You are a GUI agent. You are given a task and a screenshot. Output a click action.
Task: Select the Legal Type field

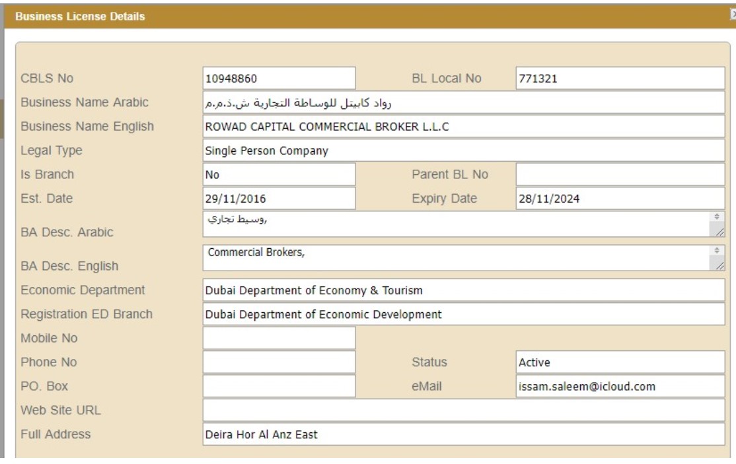[x=464, y=150]
